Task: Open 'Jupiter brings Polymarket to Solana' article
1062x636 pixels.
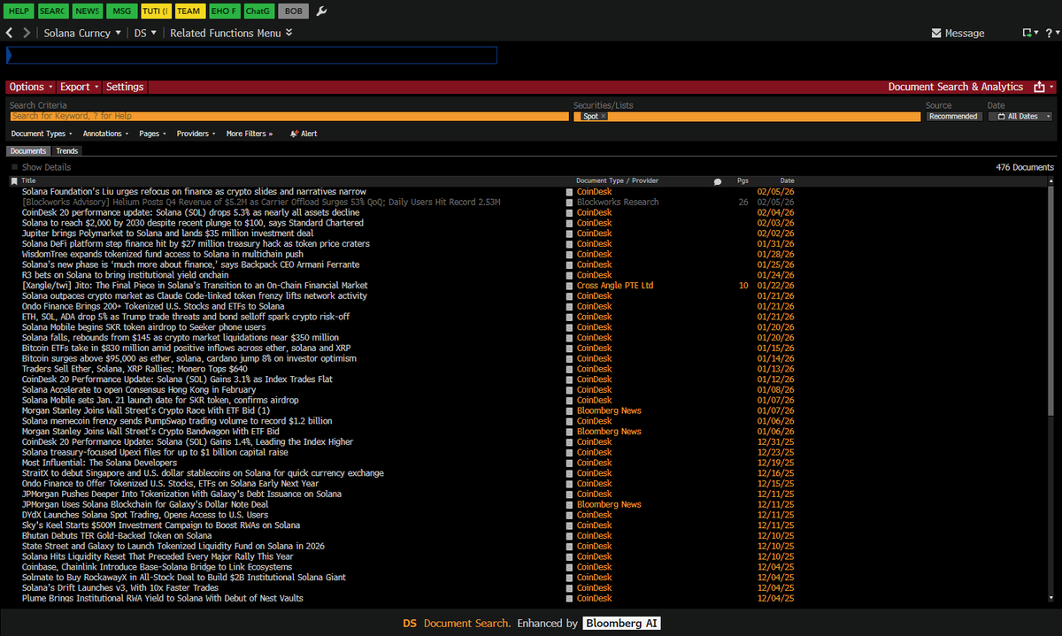Action: (x=167, y=234)
